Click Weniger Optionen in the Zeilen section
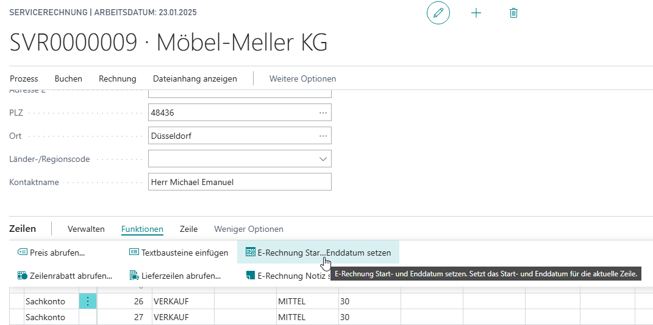 (x=248, y=229)
